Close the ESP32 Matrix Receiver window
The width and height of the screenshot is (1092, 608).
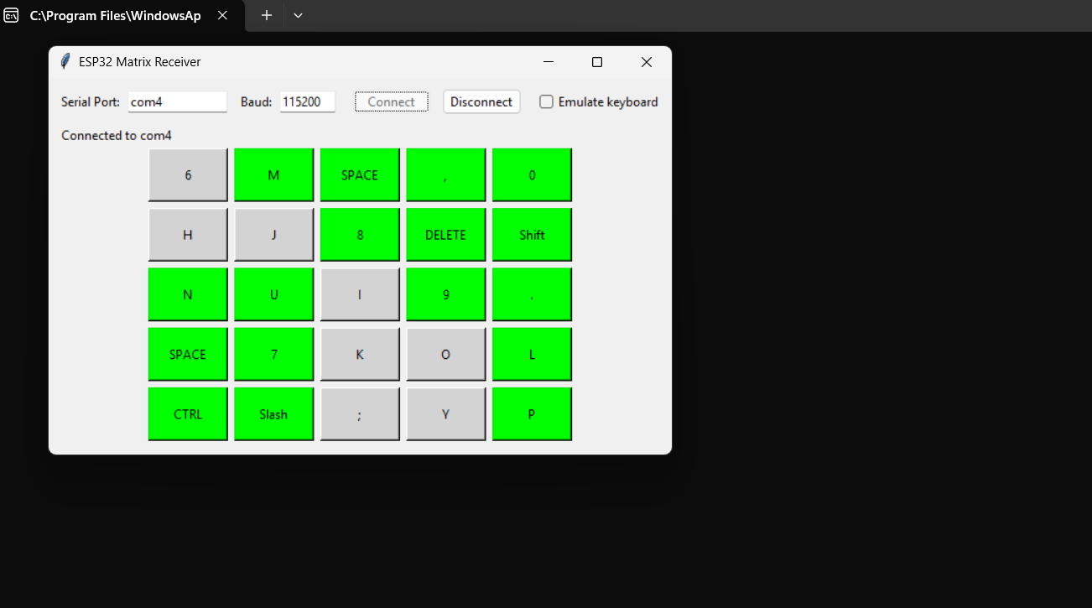click(646, 62)
